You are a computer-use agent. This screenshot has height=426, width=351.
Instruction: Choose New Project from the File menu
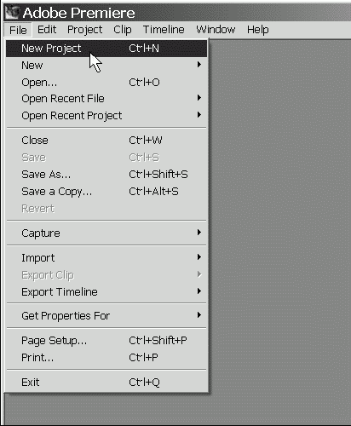[x=106, y=49]
